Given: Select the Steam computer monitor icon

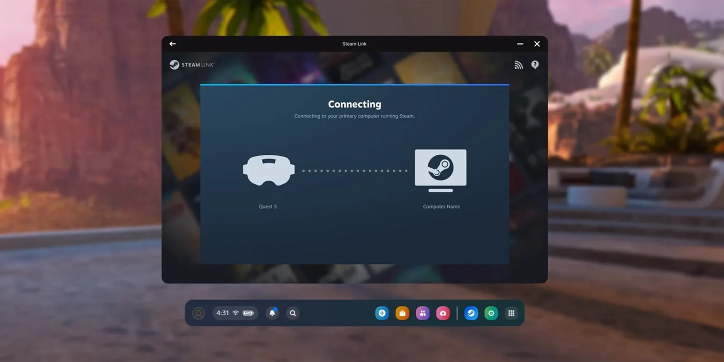Looking at the screenshot, I should tap(441, 171).
